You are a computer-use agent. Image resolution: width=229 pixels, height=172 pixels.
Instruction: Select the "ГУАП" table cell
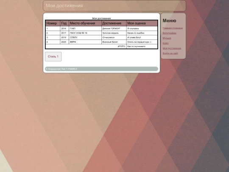[x=85, y=28]
